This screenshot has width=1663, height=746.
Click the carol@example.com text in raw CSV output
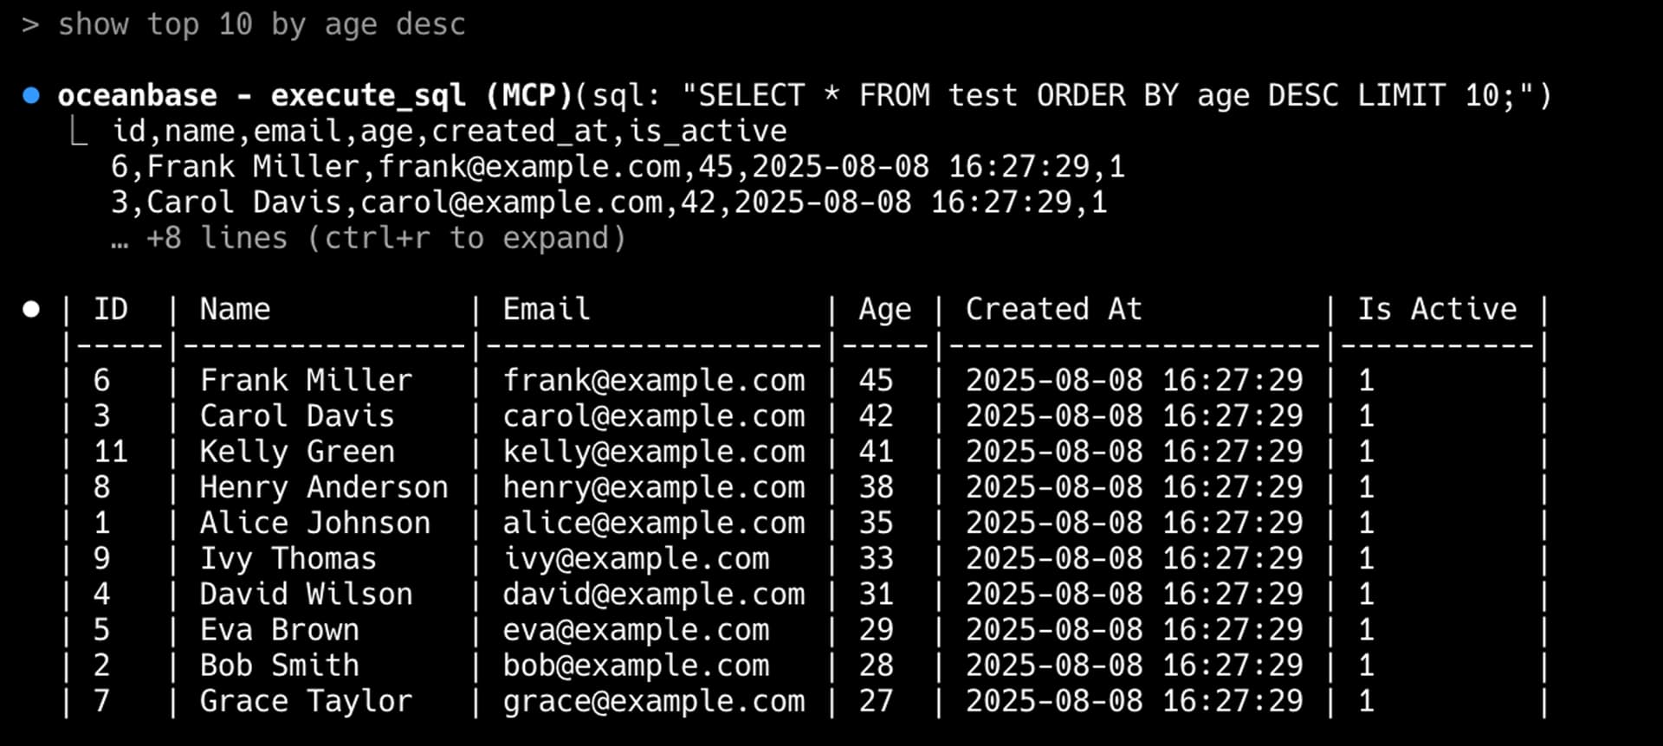[x=511, y=203]
